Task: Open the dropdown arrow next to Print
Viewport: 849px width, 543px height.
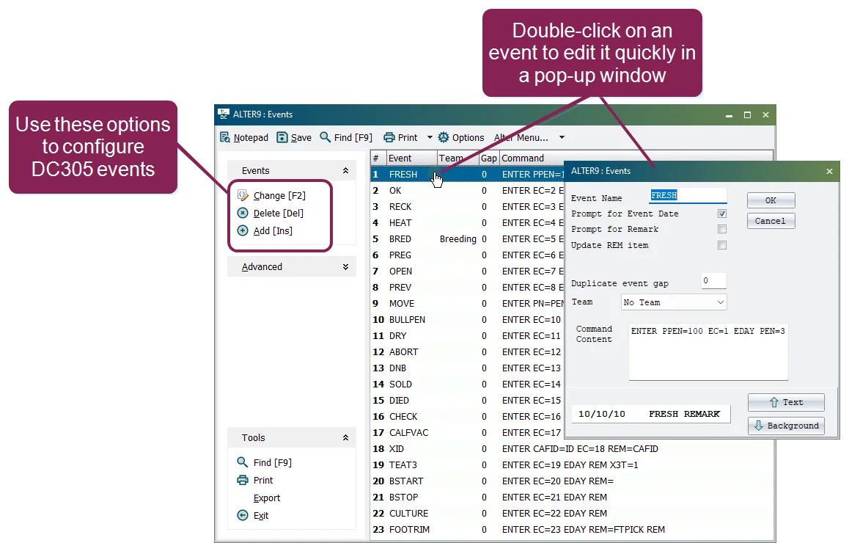Action: (430, 138)
